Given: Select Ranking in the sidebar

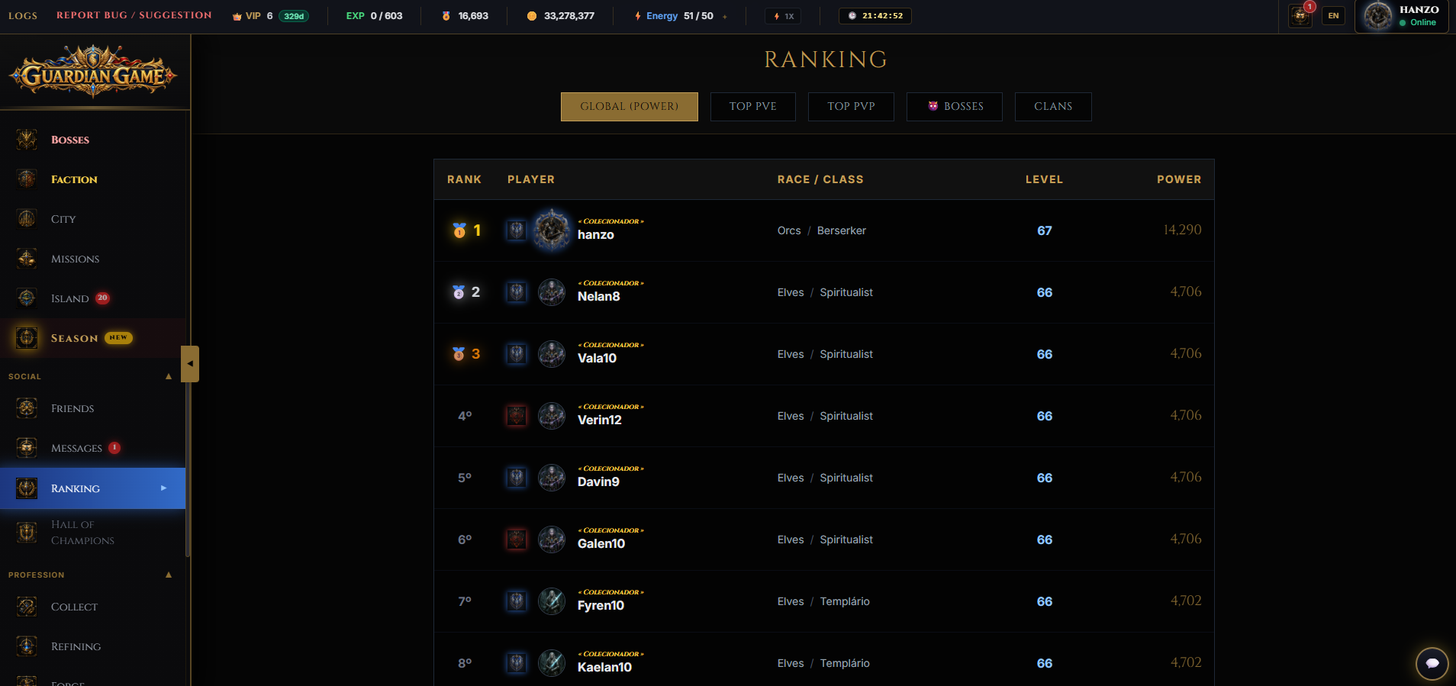Looking at the screenshot, I should tap(92, 488).
